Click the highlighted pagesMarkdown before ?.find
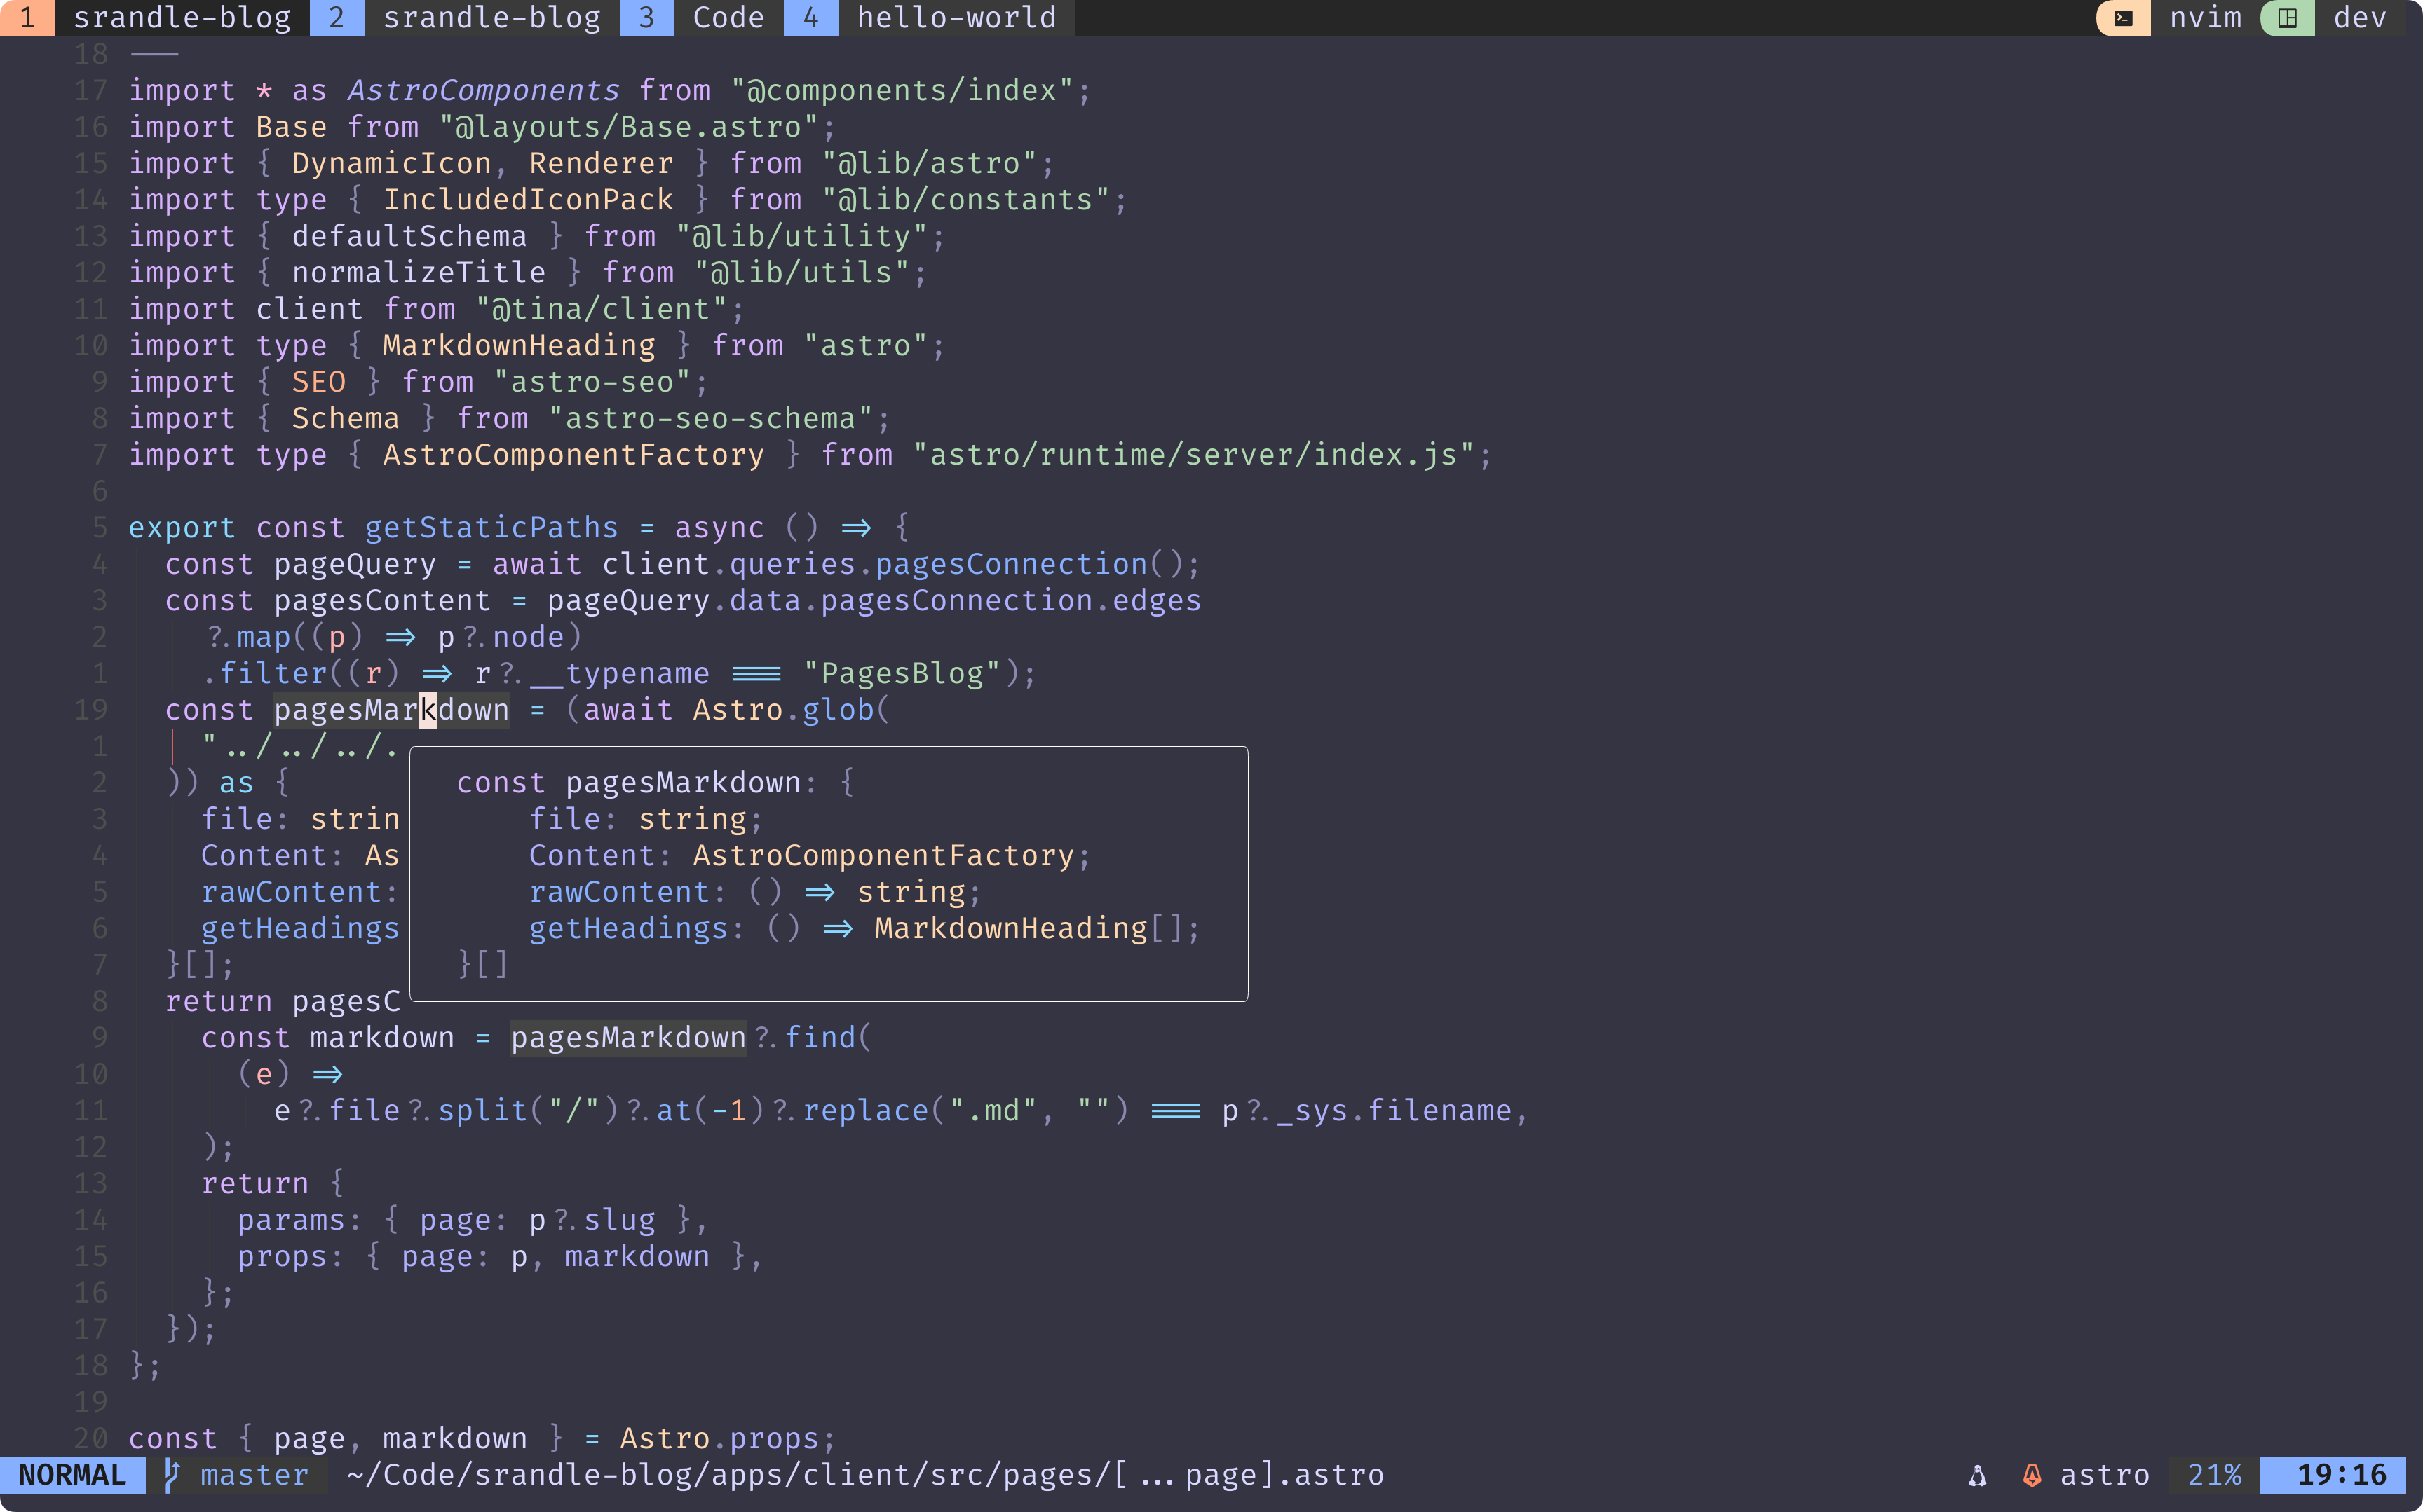The image size is (2423, 1512). pos(628,1037)
